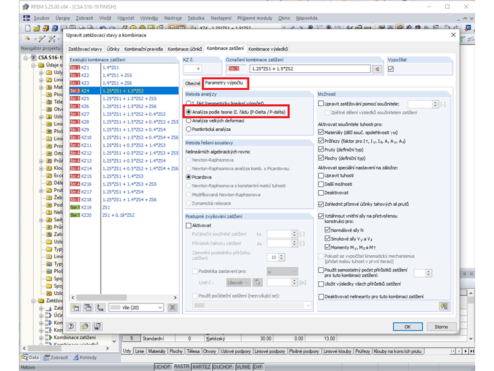Switch to Zatěžovací stavy tab
Screen dimensions: 494x371
pos(85,49)
